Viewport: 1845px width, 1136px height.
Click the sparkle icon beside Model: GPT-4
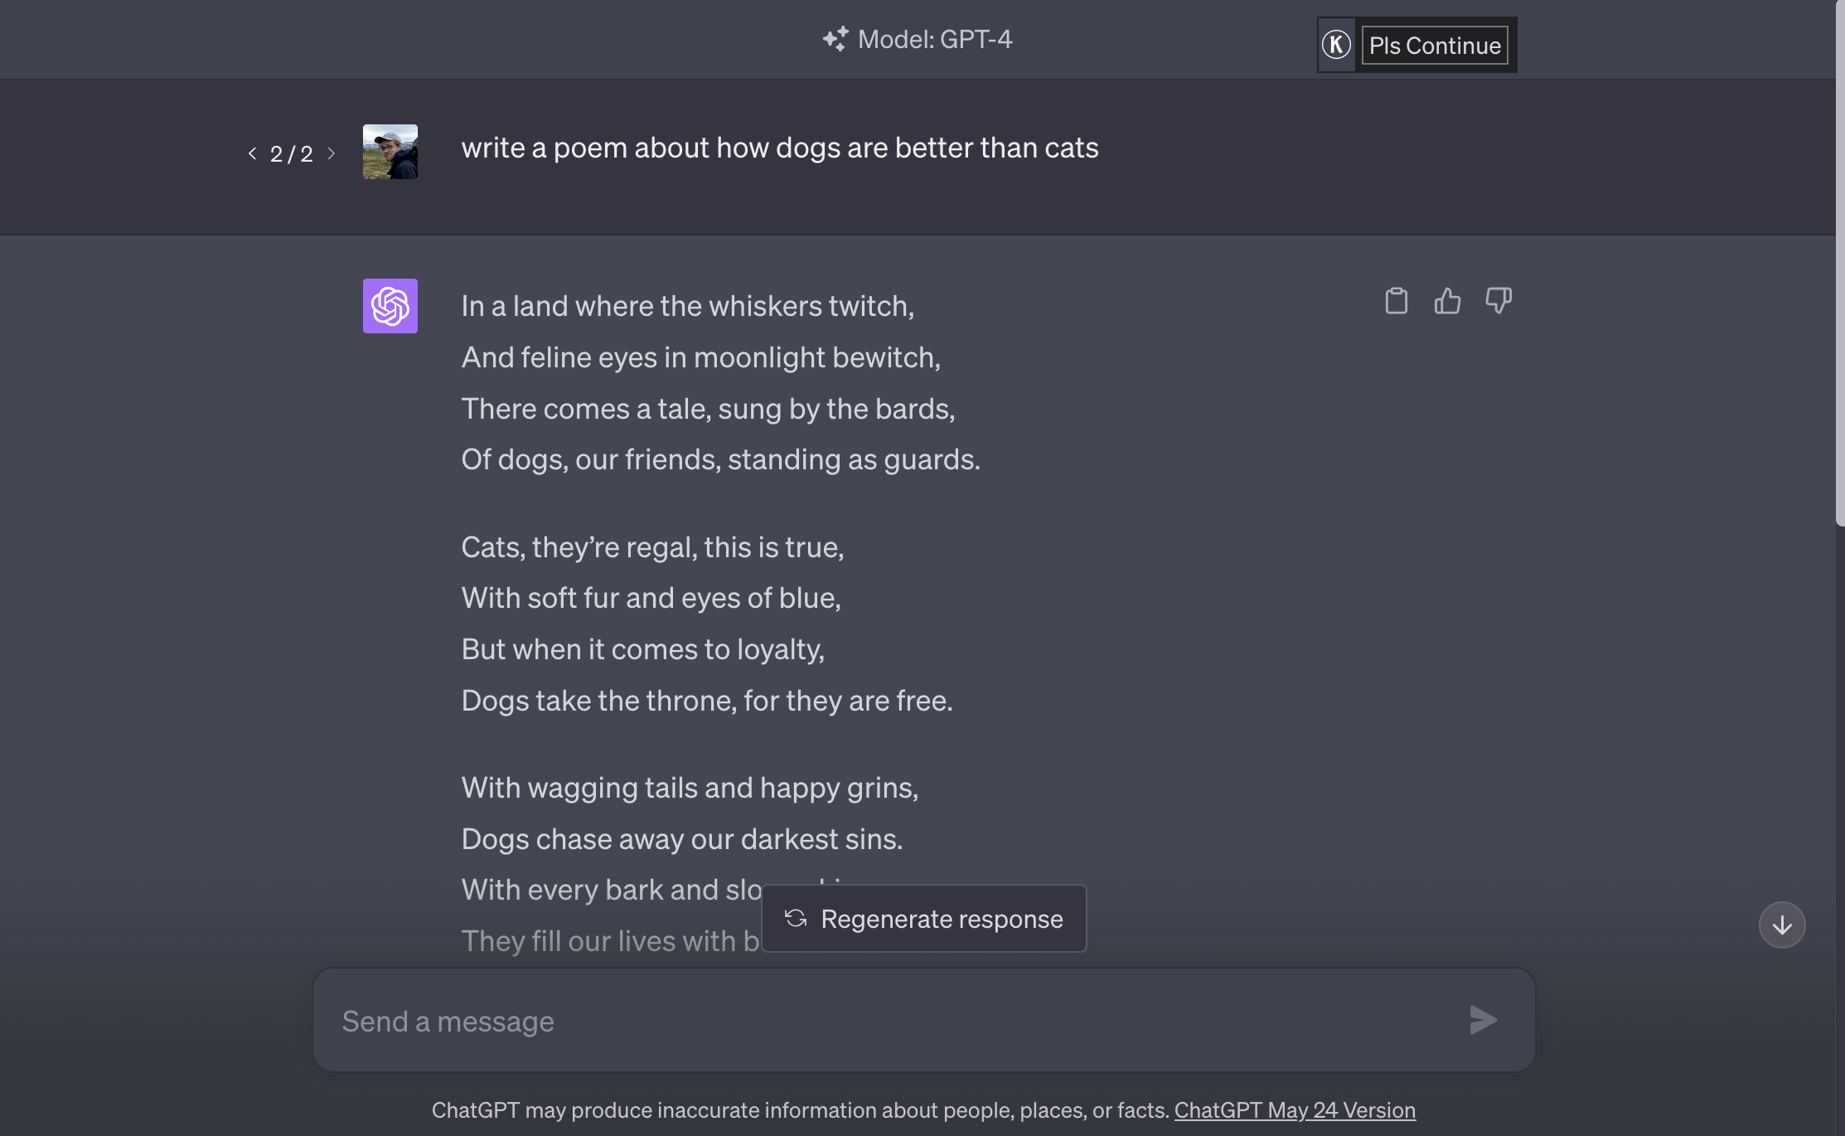tap(835, 39)
